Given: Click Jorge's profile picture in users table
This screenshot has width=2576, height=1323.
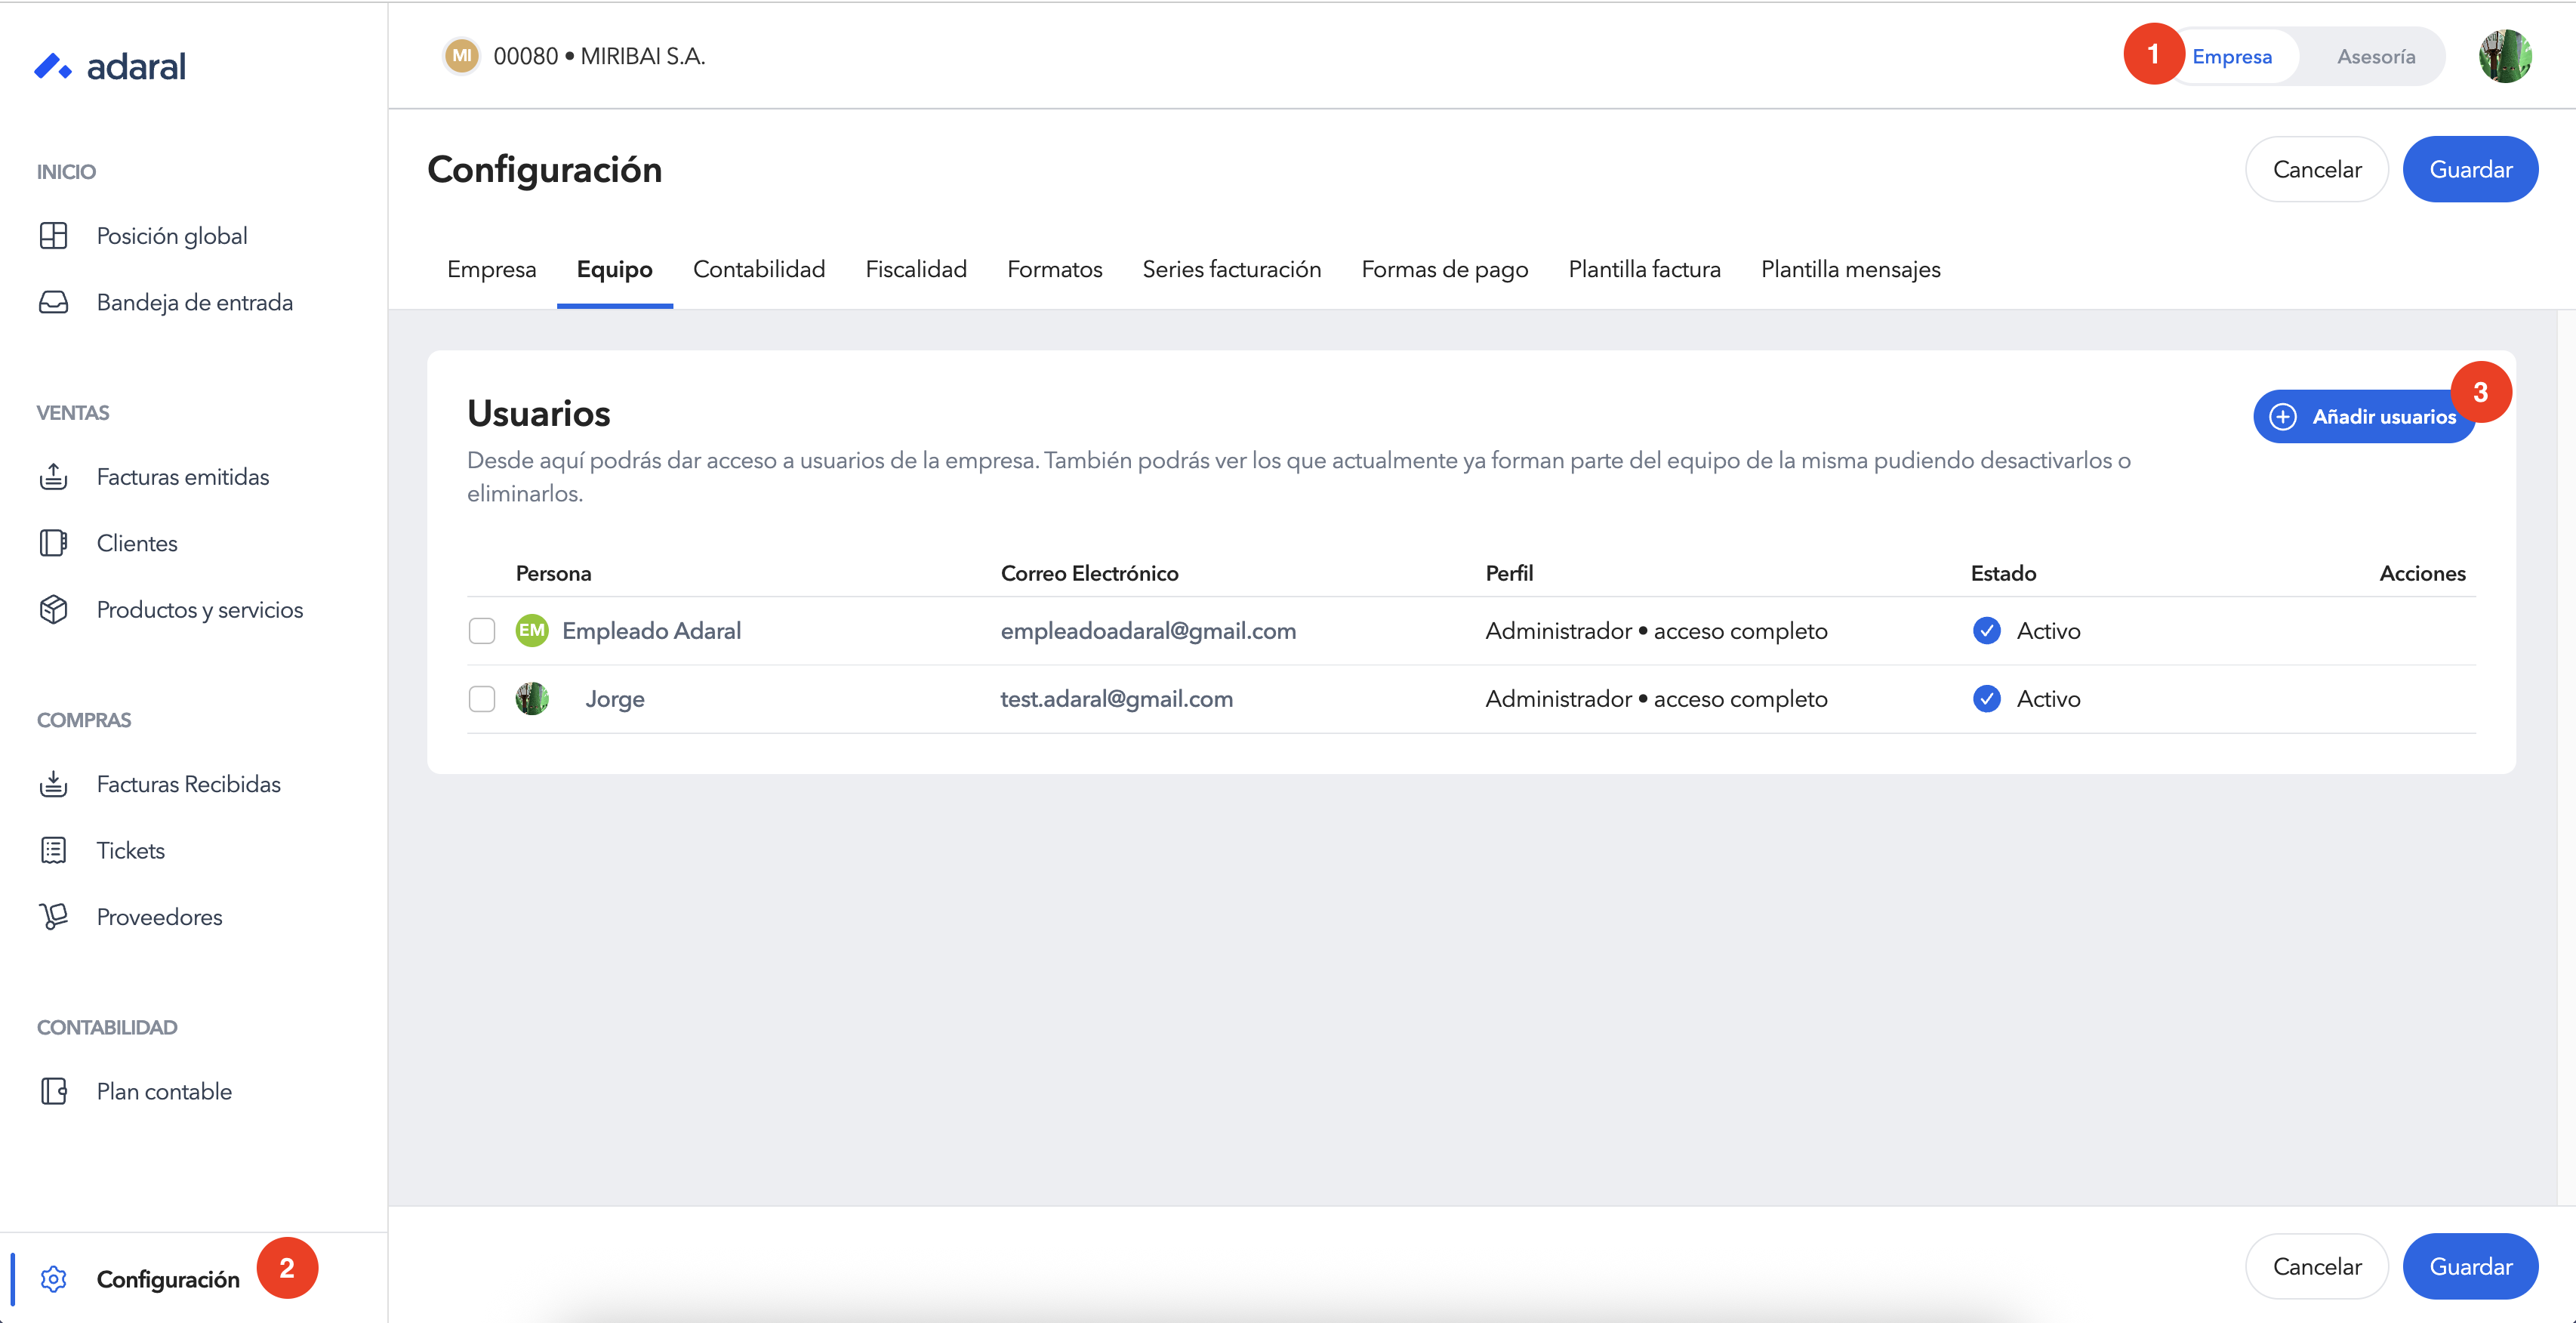Looking at the screenshot, I should [532, 698].
